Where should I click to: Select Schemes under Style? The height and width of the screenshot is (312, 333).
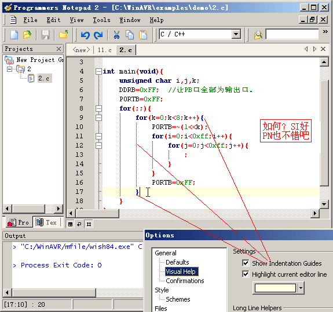(x=178, y=299)
